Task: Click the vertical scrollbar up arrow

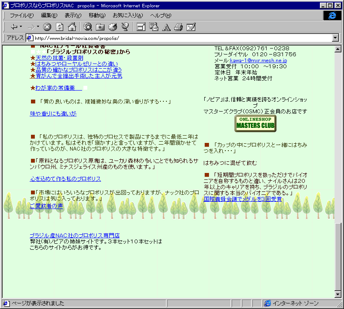Action: (x=338, y=49)
